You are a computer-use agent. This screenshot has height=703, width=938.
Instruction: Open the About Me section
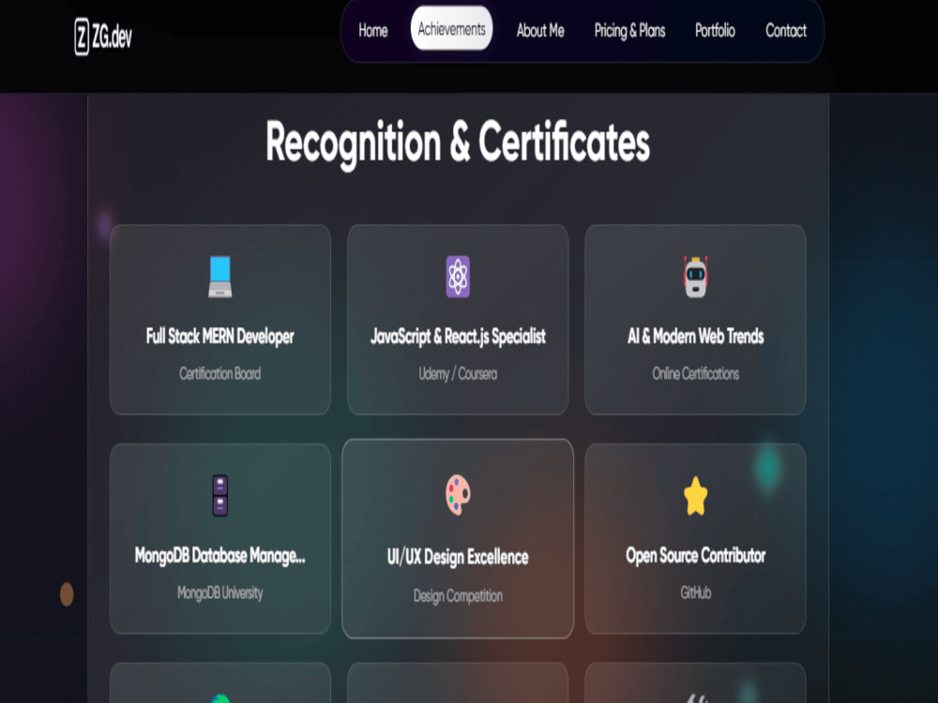pyautogui.click(x=540, y=31)
